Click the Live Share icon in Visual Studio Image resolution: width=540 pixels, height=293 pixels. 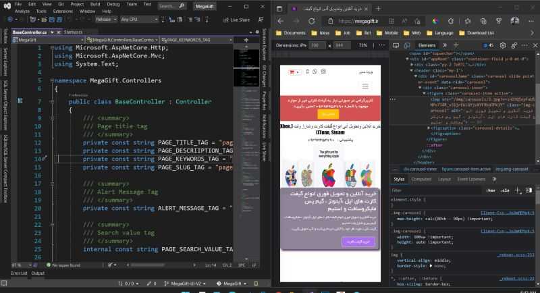pos(227,20)
